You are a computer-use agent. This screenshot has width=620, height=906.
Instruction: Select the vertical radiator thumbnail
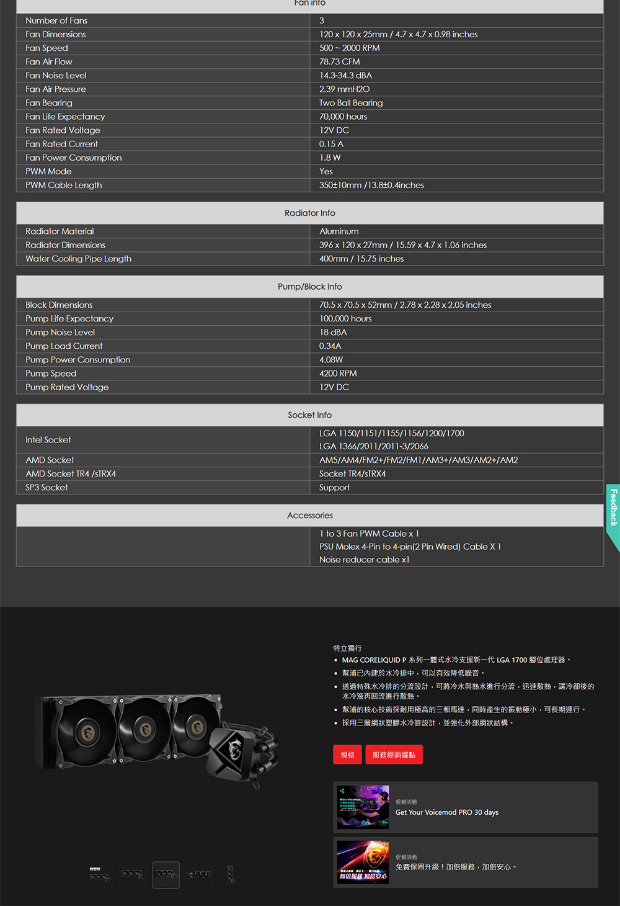231,875
